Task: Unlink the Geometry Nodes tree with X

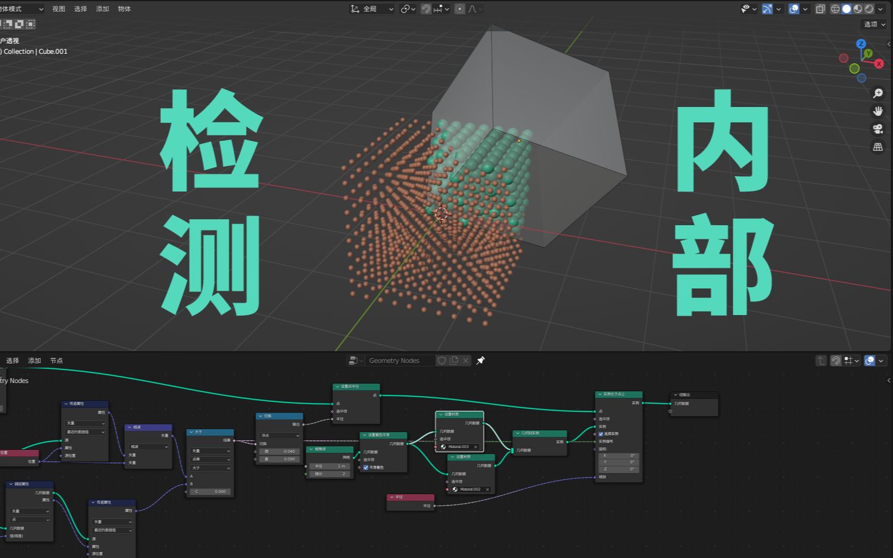Action: [x=466, y=361]
